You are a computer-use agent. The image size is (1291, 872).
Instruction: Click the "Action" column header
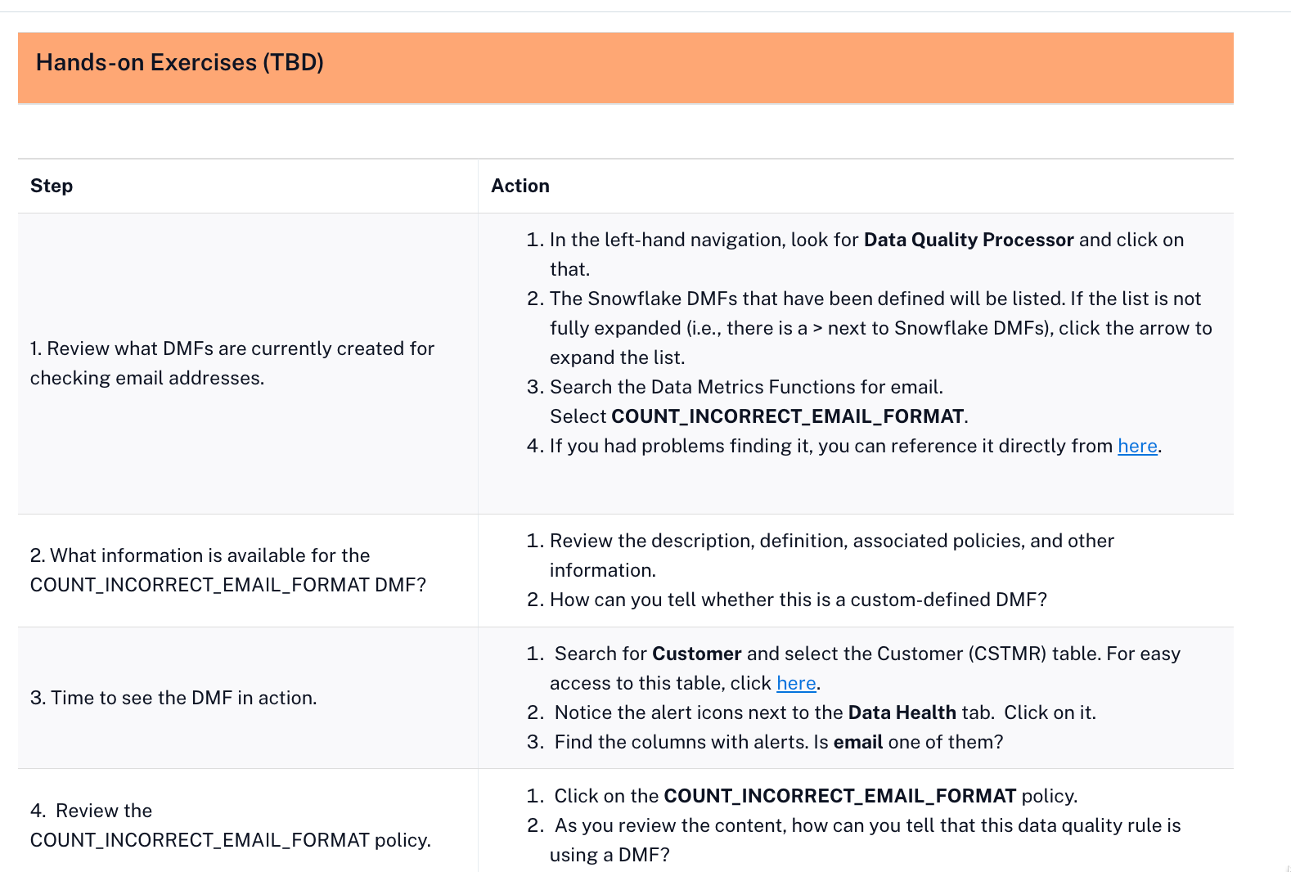pos(520,186)
